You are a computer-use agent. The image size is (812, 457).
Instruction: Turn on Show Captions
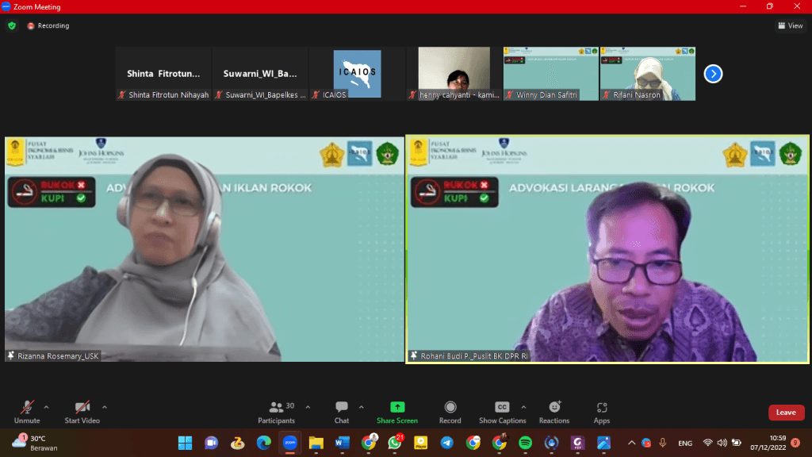click(502, 413)
